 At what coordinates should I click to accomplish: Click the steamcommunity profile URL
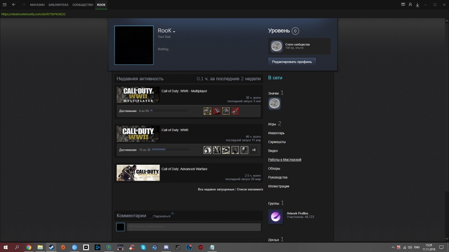[33, 14]
